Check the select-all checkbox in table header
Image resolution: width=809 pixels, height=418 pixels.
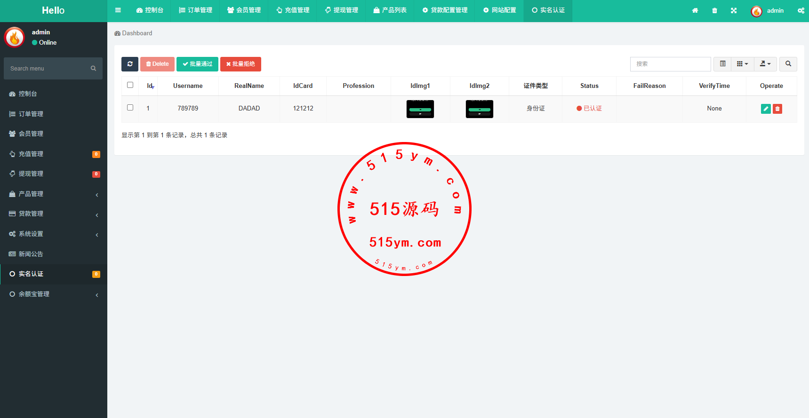click(x=130, y=85)
